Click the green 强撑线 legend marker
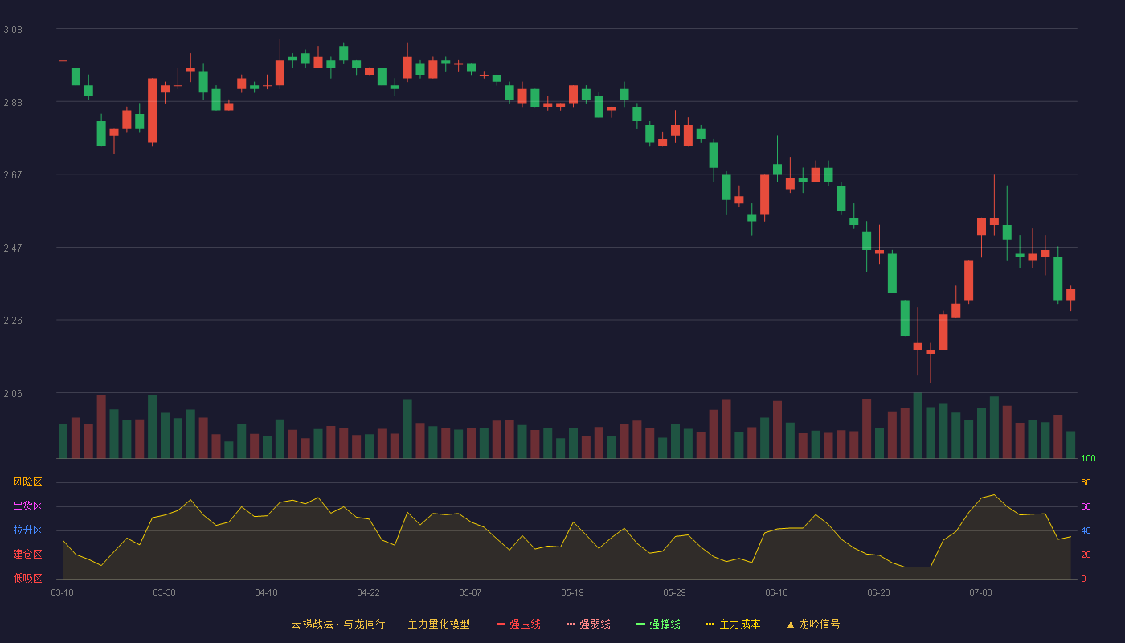The width and height of the screenshot is (1125, 643). (x=641, y=624)
